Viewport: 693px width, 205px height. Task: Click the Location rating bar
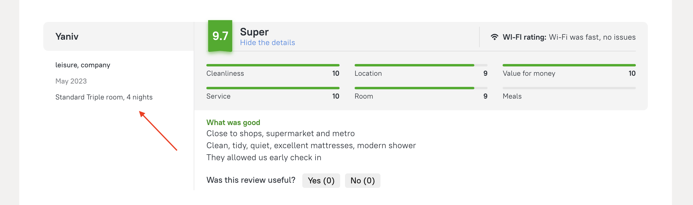tap(421, 65)
